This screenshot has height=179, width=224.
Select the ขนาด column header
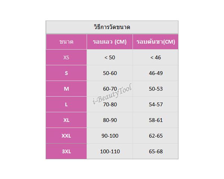click(66, 42)
